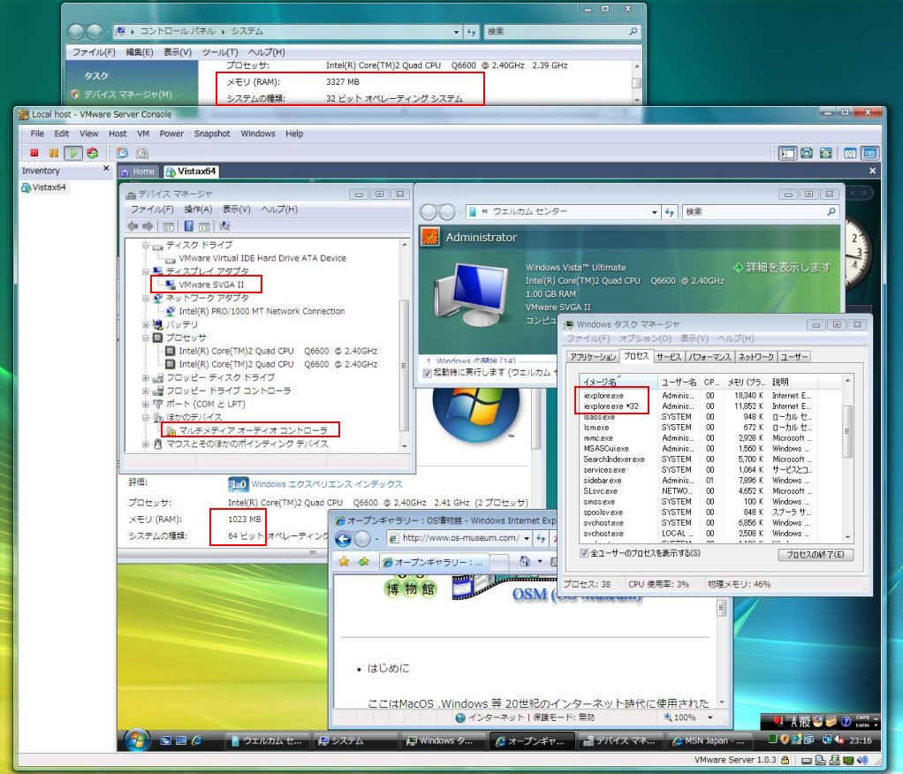The image size is (903, 774).
Task: Click scan for hardware changes icon in Device Manager
Action: pyautogui.click(x=225, y=226)
